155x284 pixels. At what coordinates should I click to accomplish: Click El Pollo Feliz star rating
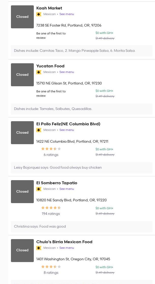(x=51, y=149)
